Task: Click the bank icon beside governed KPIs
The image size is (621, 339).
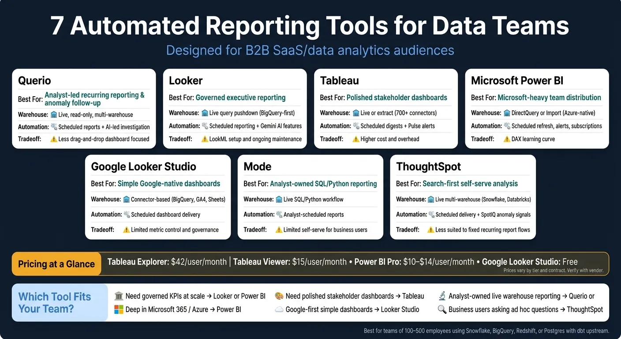Action: [x=119, y=296]
